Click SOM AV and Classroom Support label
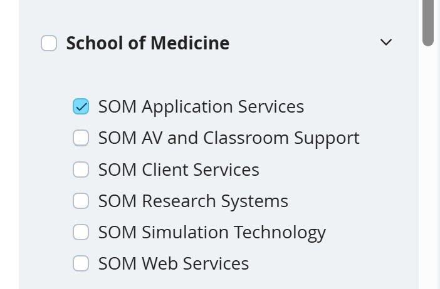The width and height of the screenshot is (440, 289). pos(229,138)
